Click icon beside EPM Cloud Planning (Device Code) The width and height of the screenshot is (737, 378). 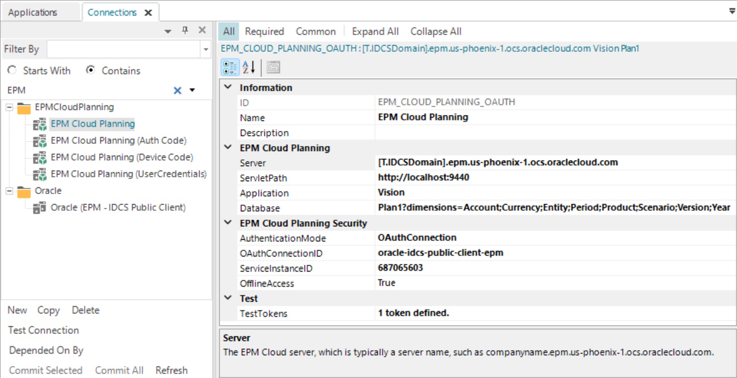point(40,157)
